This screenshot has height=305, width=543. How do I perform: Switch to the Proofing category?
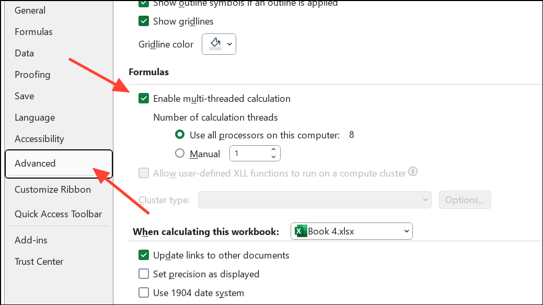point(32,75)
